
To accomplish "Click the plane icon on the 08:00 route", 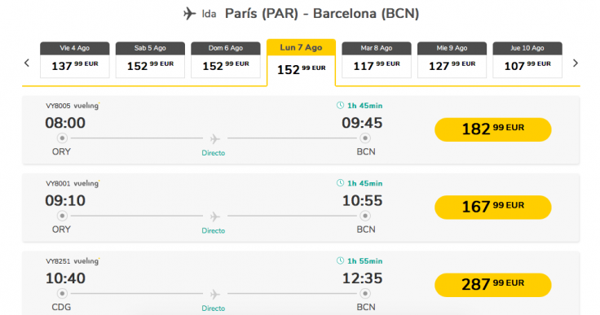I will pos(215,138).
